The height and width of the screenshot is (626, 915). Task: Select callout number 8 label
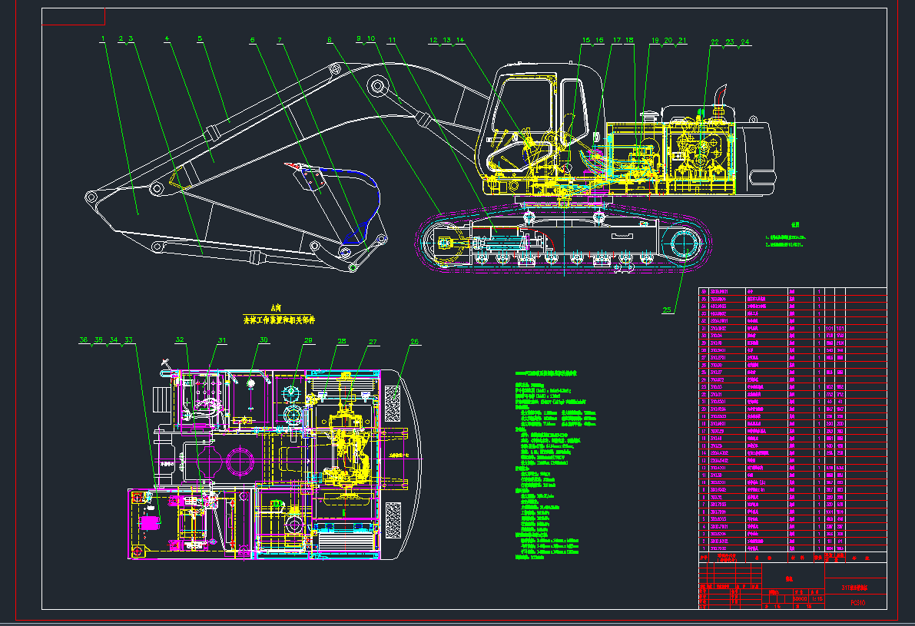(x=329, y=40)
